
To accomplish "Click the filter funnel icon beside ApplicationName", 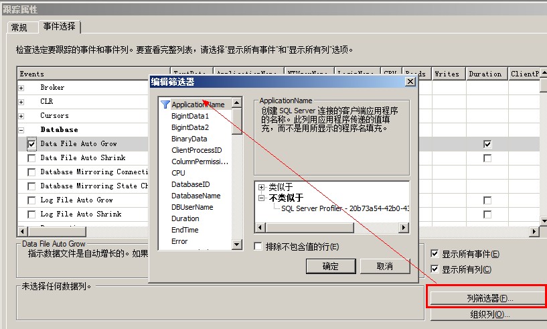I will click(165, 105).
